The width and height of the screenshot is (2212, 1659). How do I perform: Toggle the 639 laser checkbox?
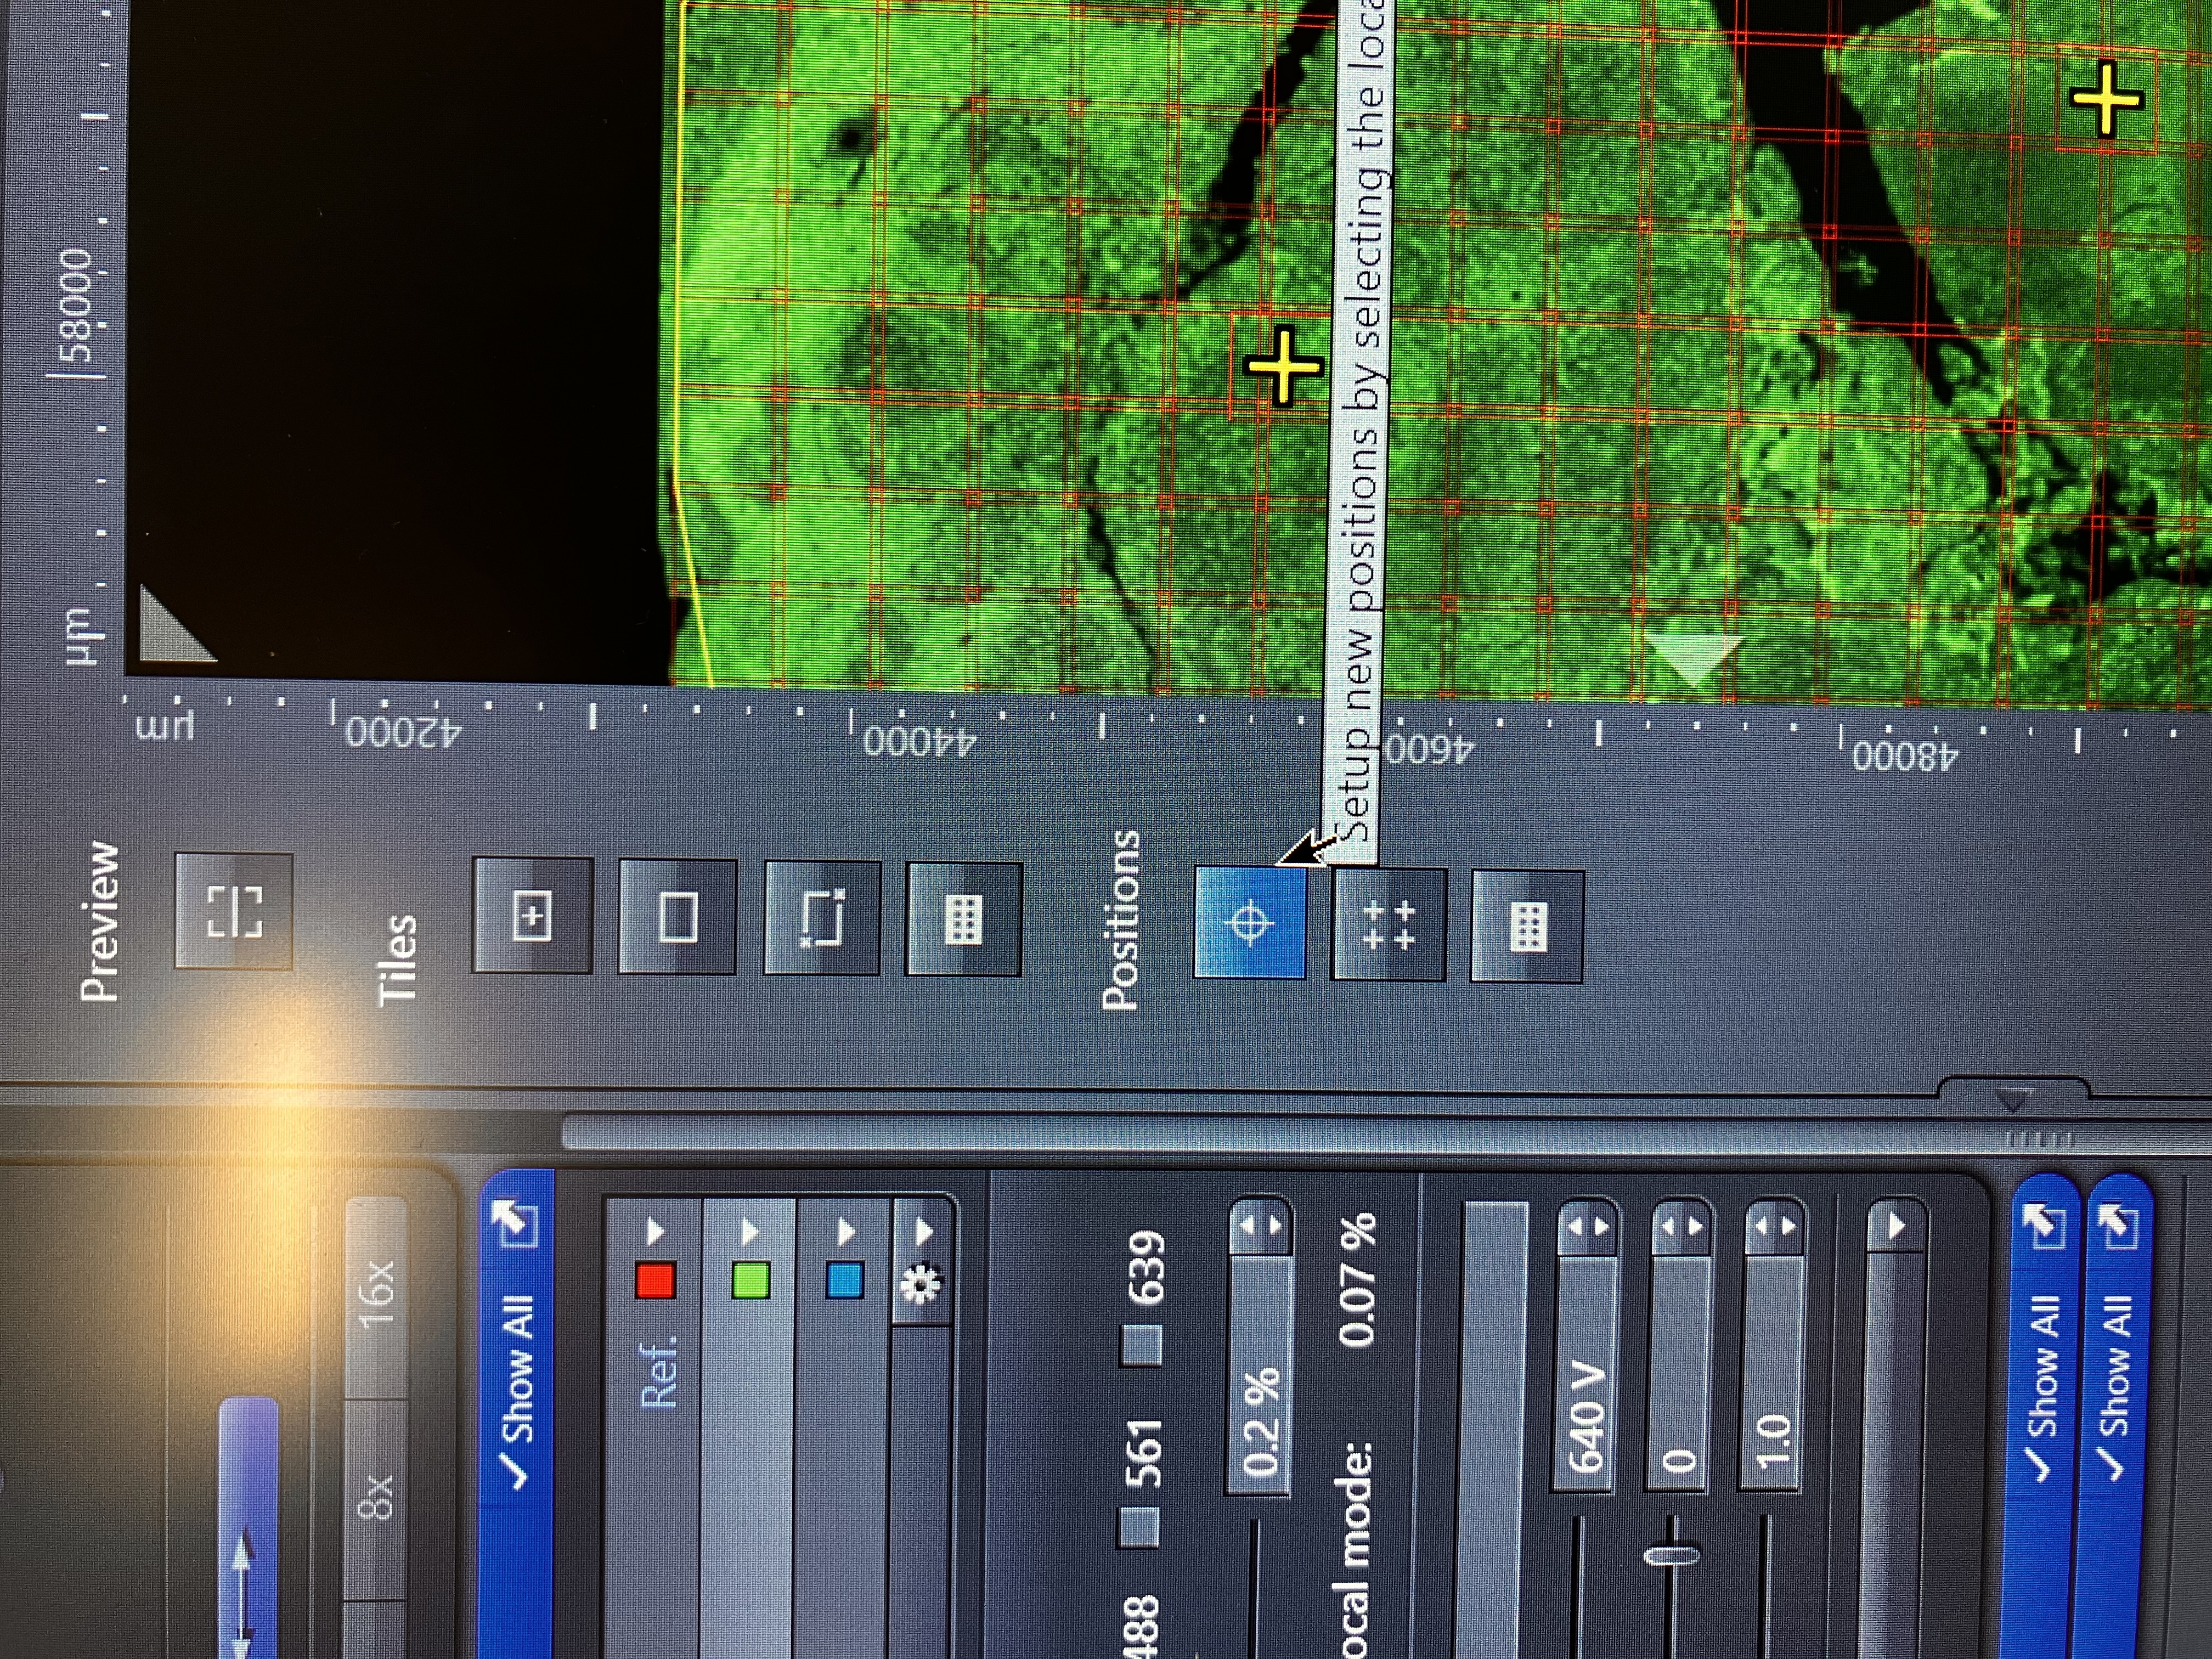click(x=1141, y=1346)
